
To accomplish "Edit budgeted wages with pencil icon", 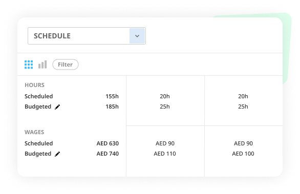I will coord(57,154).
